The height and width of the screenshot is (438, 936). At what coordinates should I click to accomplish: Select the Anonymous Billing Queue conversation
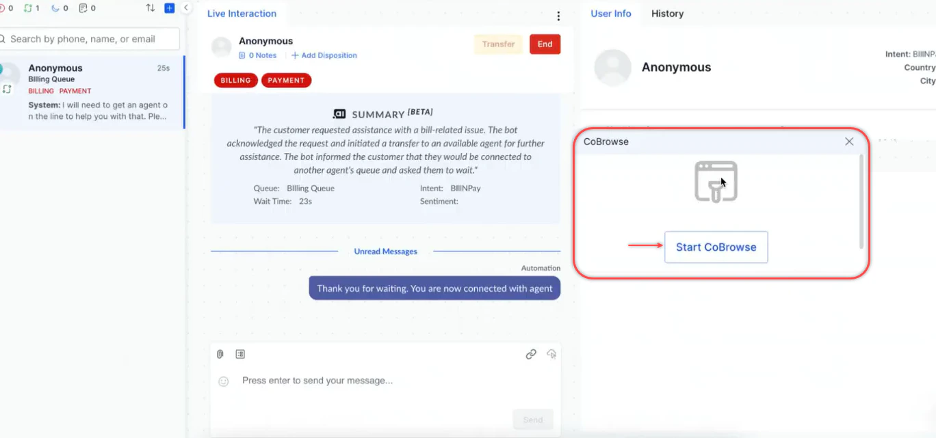tap(92, 92)
